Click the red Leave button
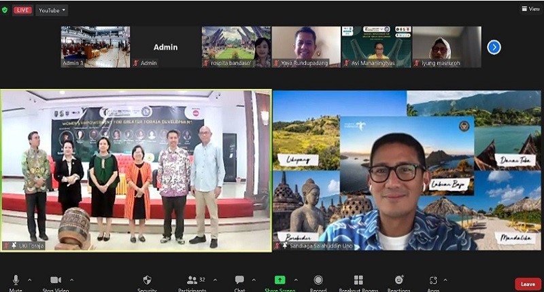The height and width of the screenshot is (292, 544). pyautogui.click(x=528, y=284)
